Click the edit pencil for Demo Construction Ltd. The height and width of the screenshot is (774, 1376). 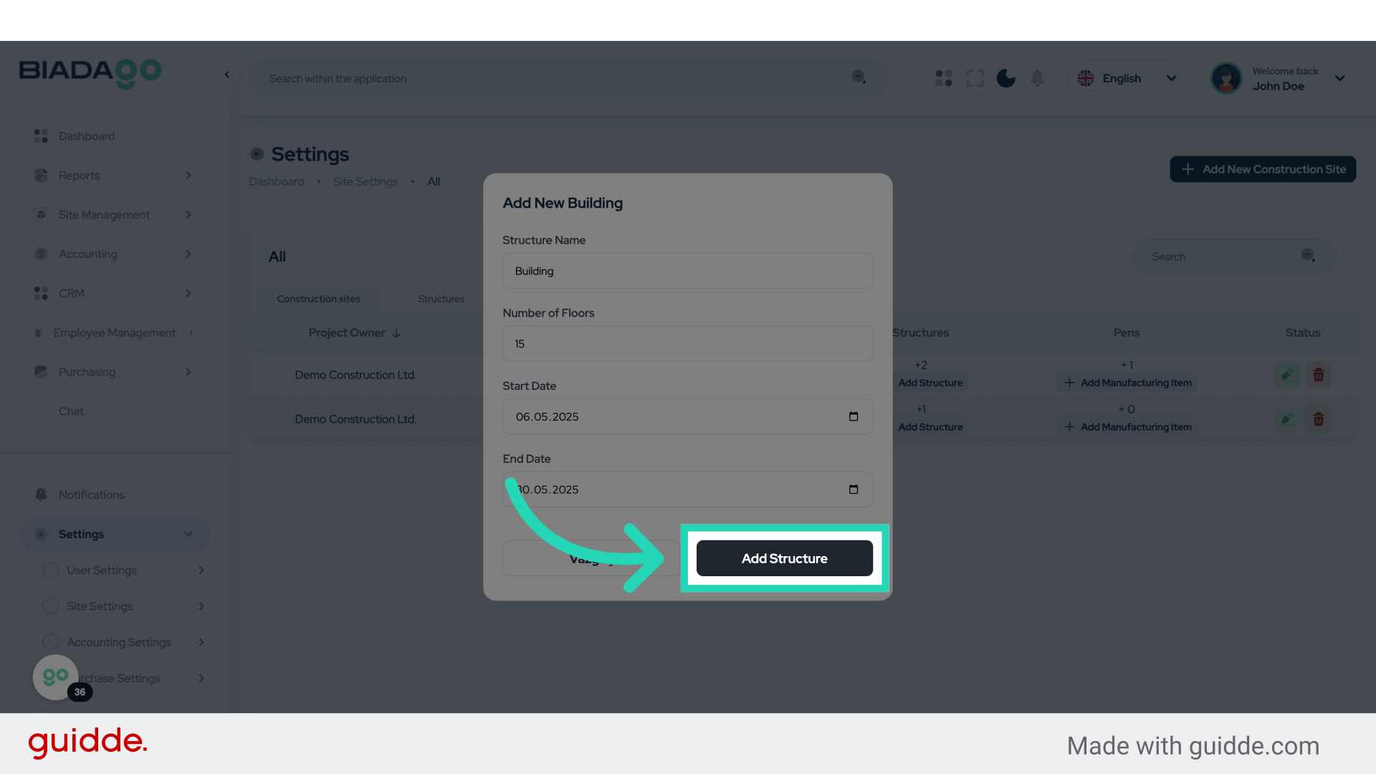tap(1287, 374)
